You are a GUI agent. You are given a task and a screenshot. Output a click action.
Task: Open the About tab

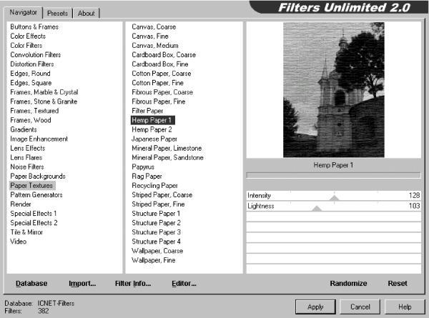(87, 13)
